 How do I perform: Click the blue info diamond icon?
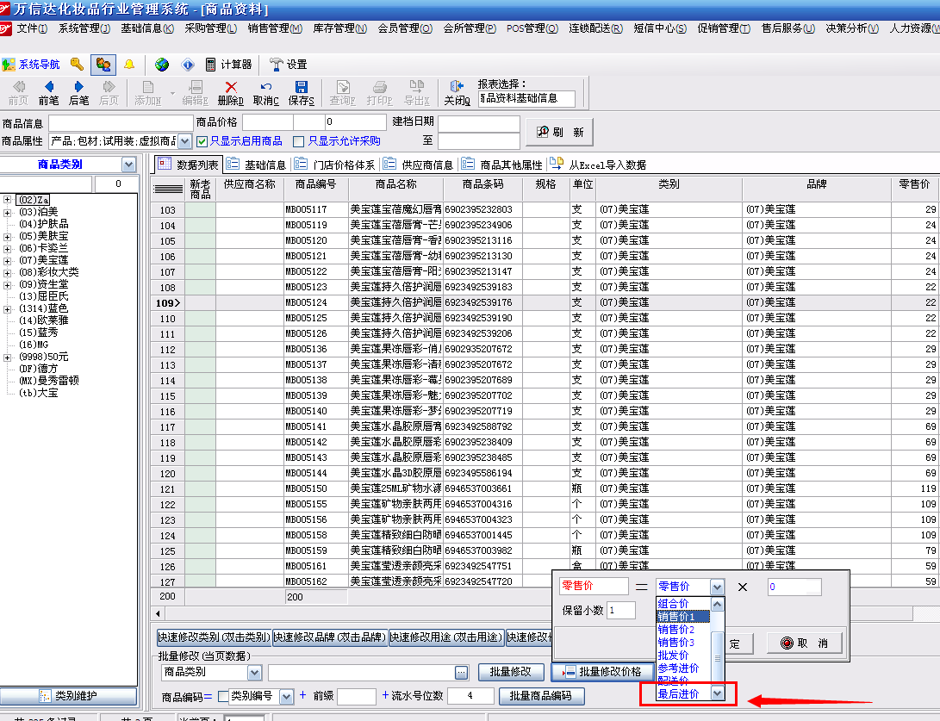click(x=188, y=64)
